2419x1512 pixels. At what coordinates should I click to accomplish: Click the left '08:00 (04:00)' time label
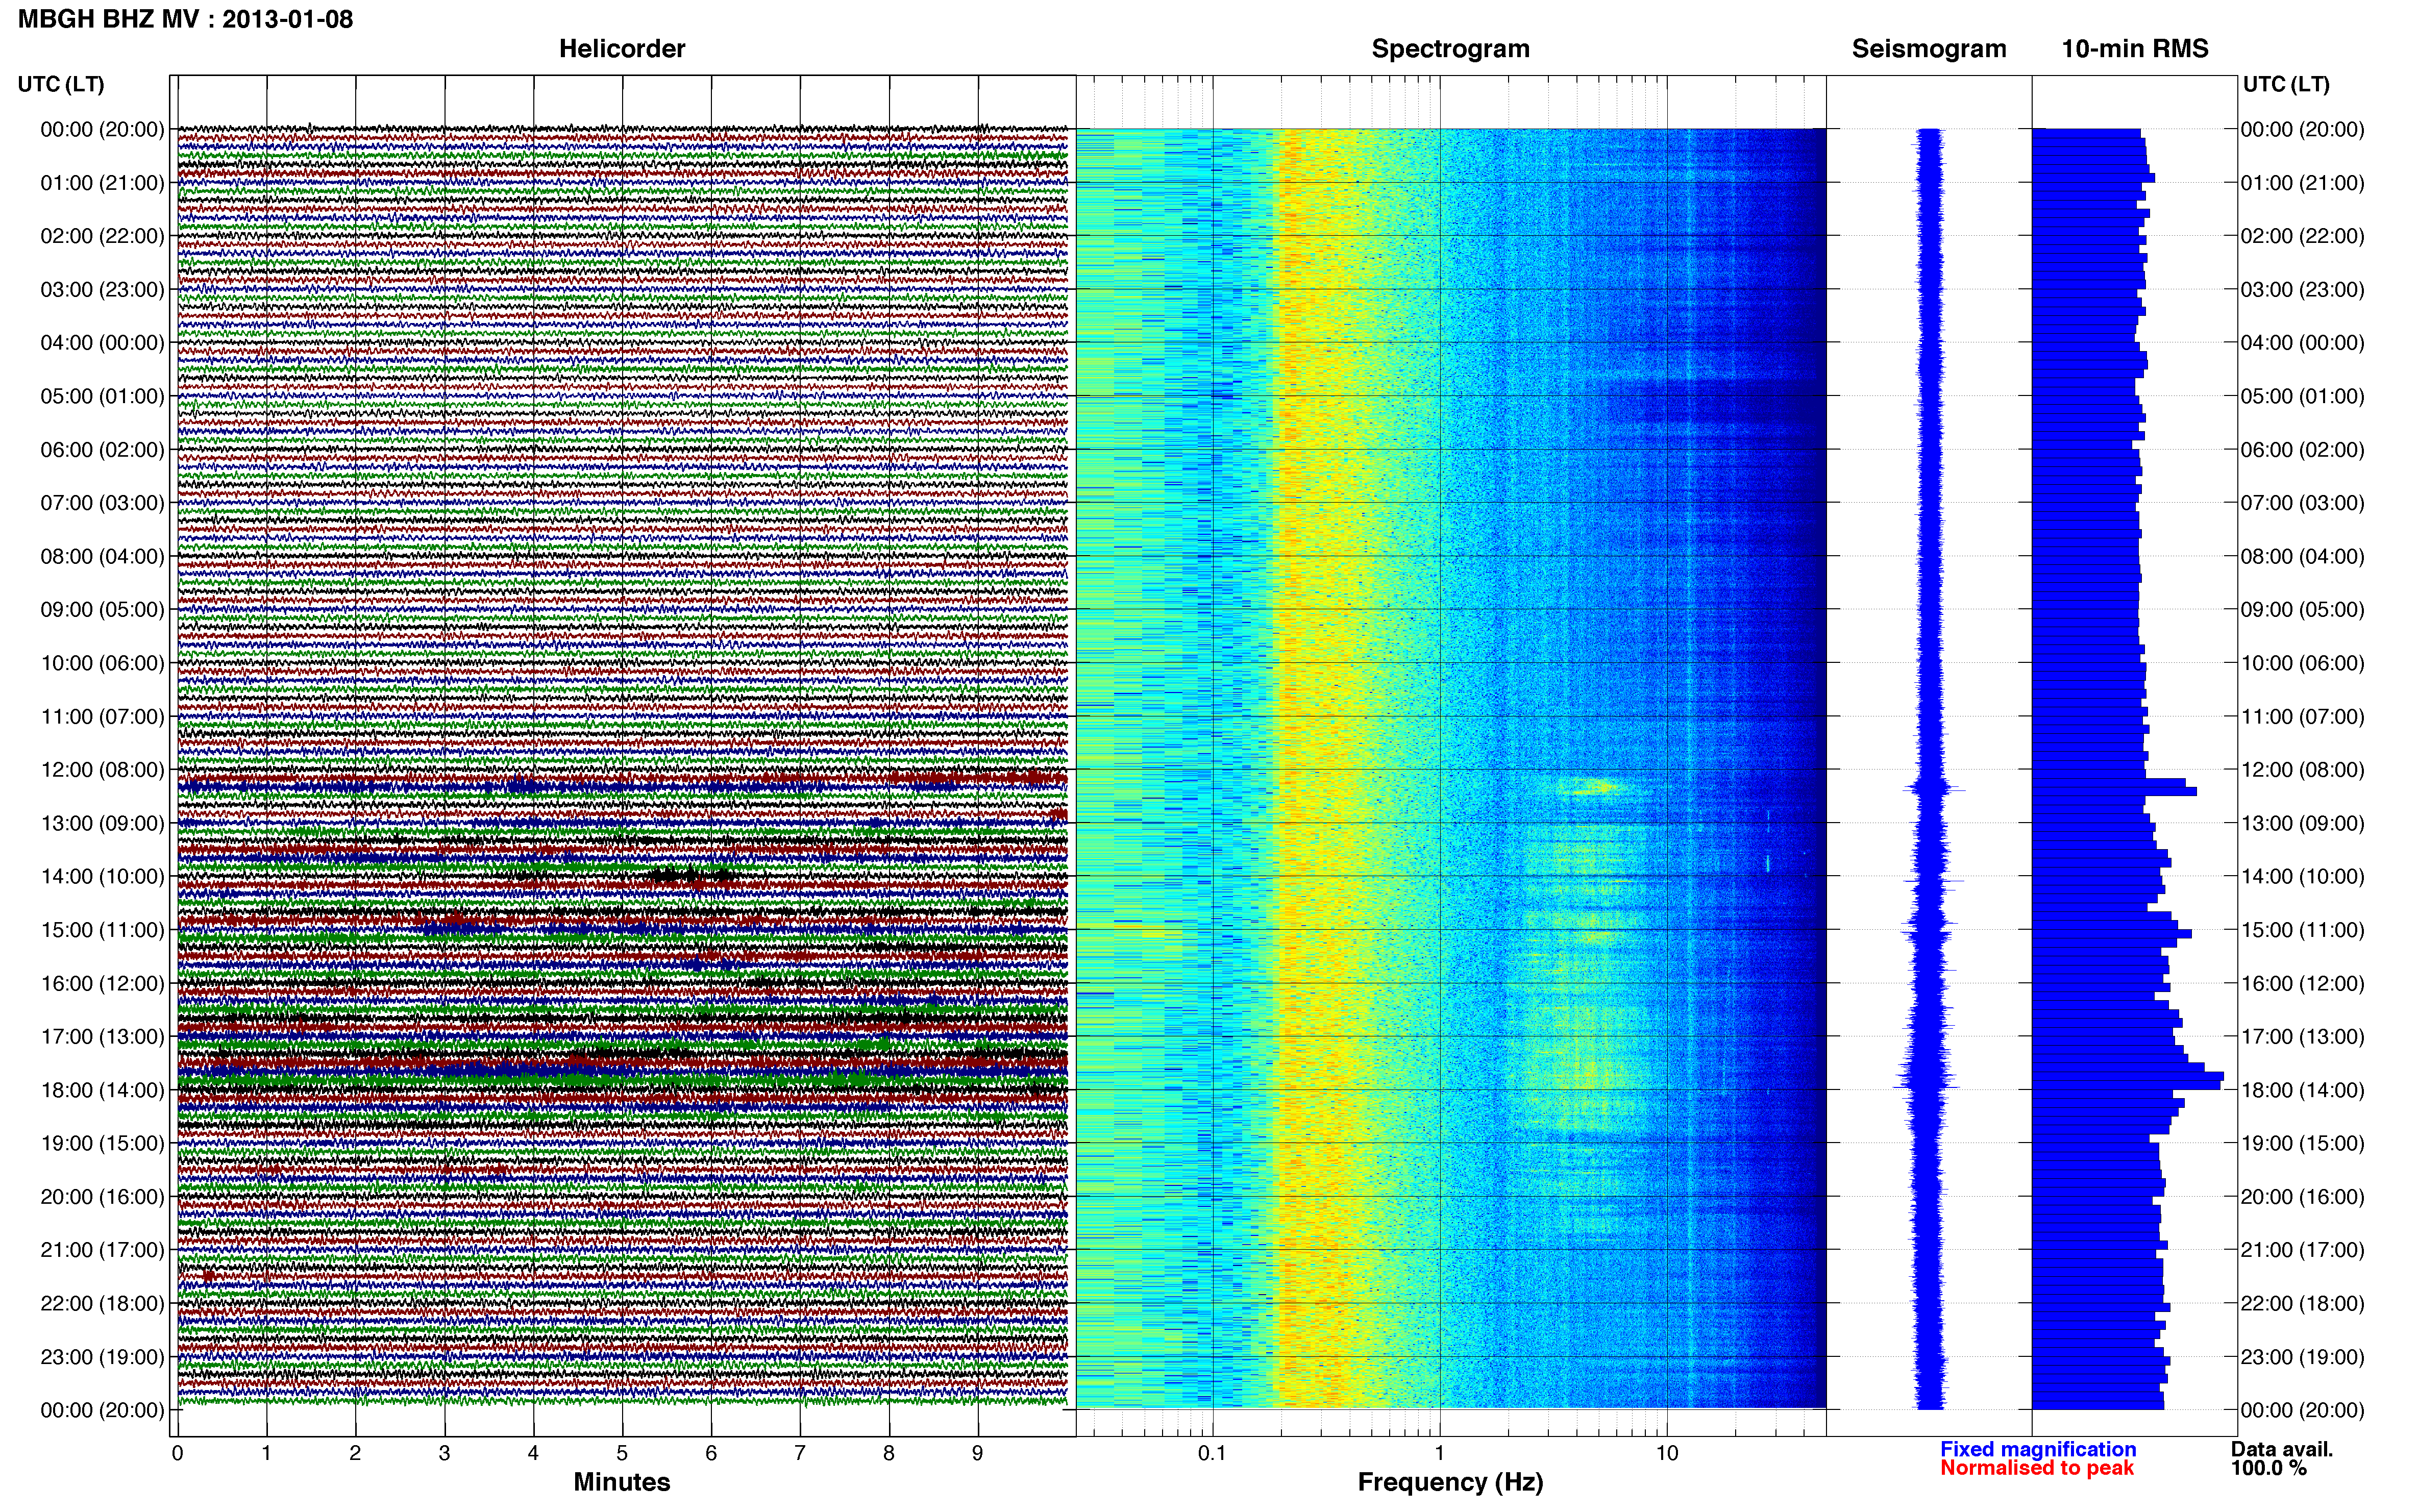click(x=102, y=556)
